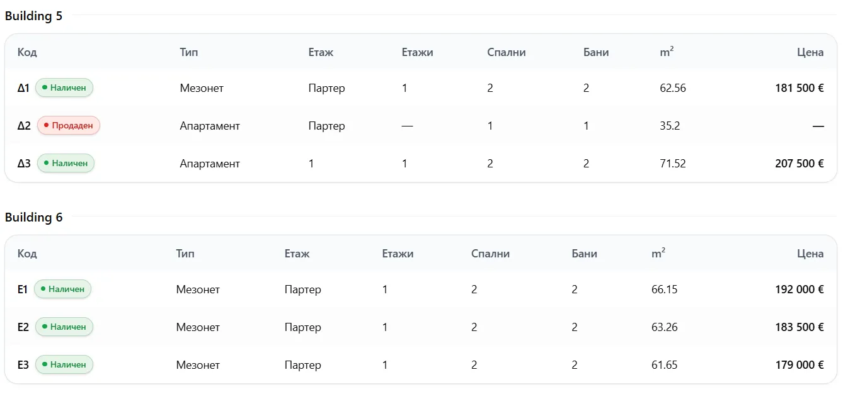Click the Етажи header in Building 5 table
This screenshot has height=399, width=843.
417,52
